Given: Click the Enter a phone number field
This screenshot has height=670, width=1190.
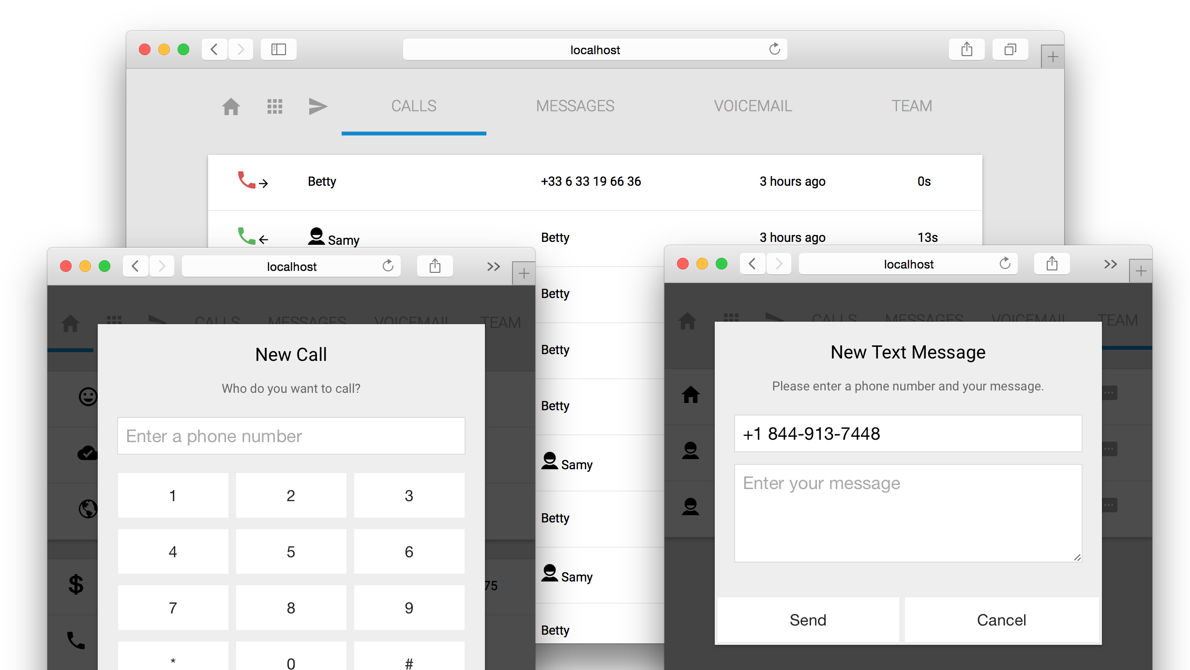Looking at the screenshot, I should point(291,436).
